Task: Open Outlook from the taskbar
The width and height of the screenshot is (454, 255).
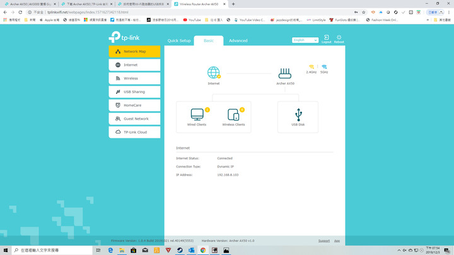Action: pyautogui.click(x=192, y=250)
